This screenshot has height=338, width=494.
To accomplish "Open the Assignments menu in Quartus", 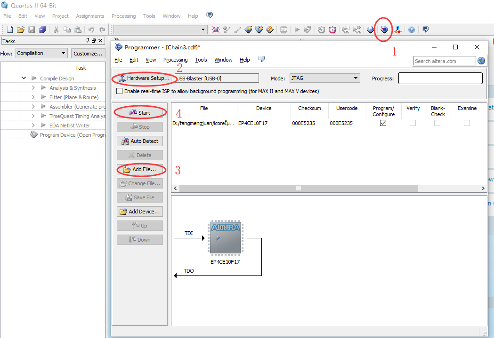I will click(90, 16).
